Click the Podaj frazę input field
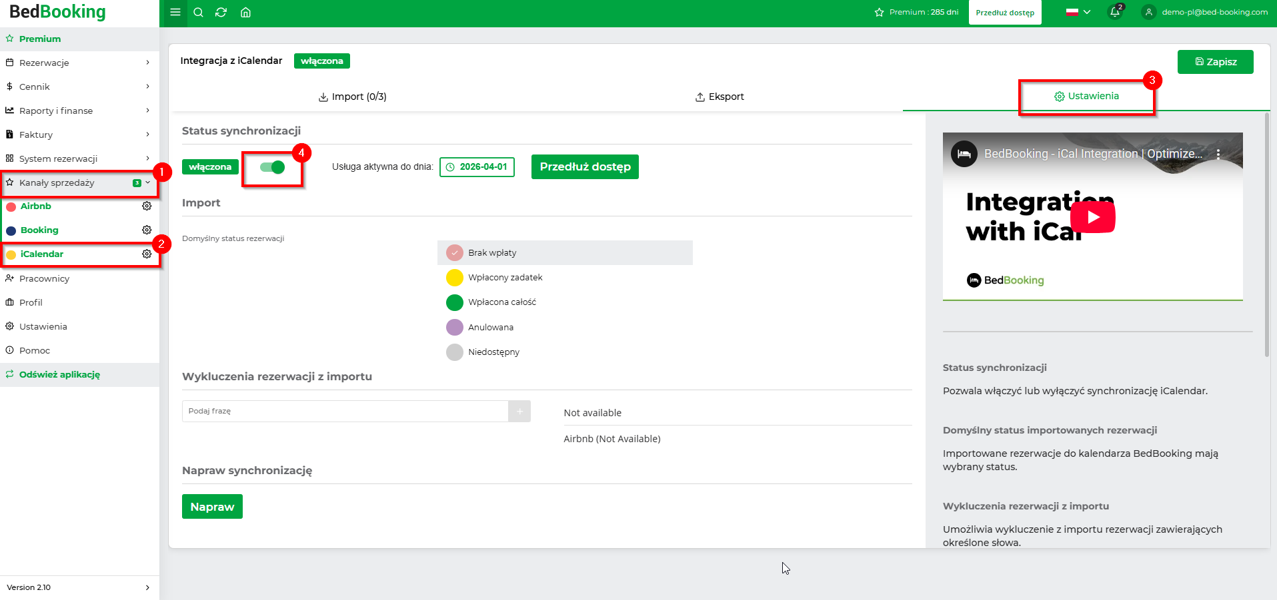Screen dimensions: 1277x600 click(x=345, y=412)
